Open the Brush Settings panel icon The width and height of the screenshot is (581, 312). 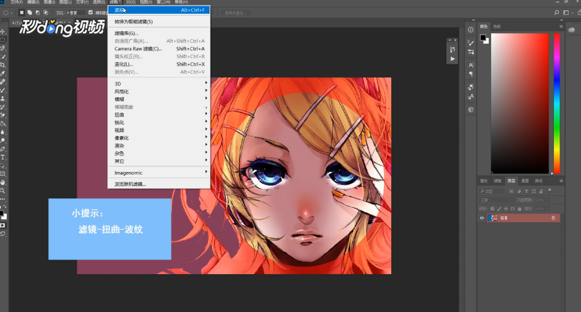[470, 42]
